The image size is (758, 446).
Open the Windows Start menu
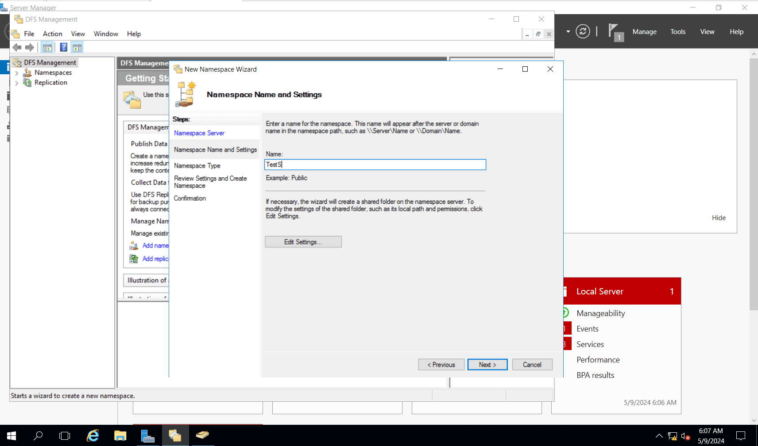12,436
